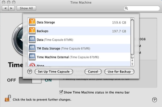Screen dimensions: 162x107
Task: Click the 159.6 GB size value
Action: tap(119, 22)
